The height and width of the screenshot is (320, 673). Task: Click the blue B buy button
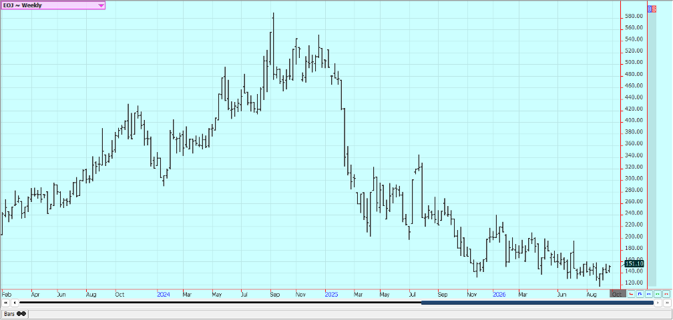[650, 9]
